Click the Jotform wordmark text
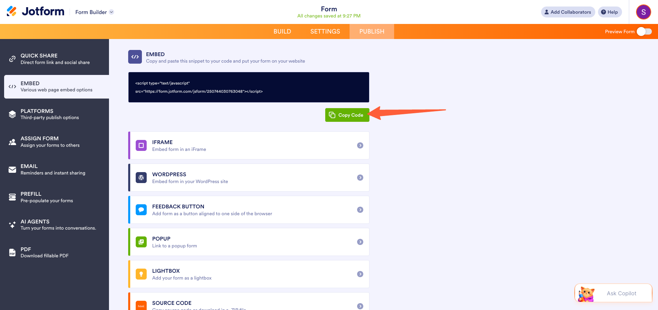 (43, 11)
